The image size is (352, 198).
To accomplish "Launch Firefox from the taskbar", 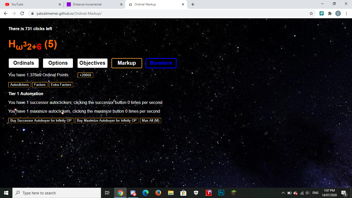I will pos(158,193).
